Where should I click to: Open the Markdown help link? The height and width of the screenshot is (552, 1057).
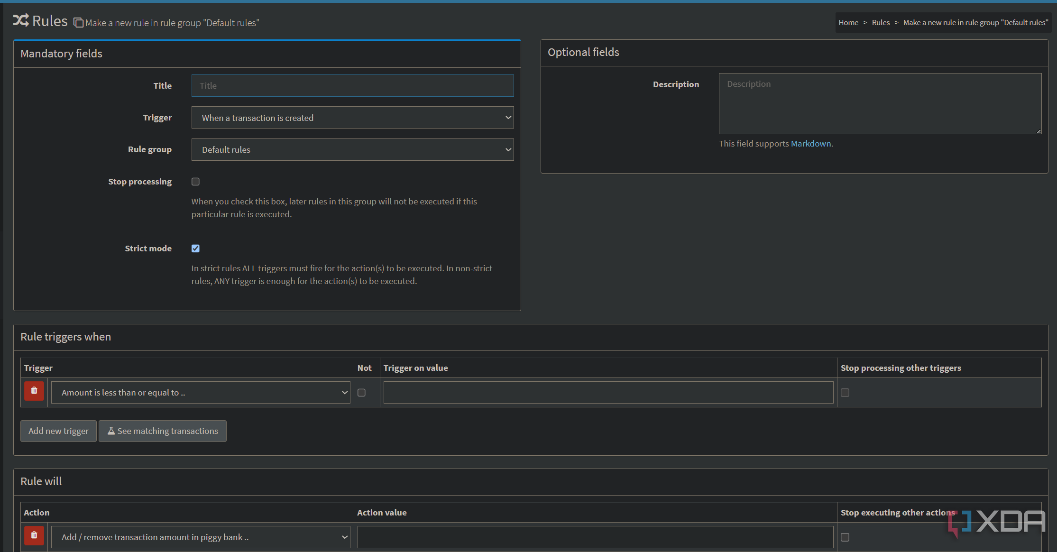pos(811,144)
